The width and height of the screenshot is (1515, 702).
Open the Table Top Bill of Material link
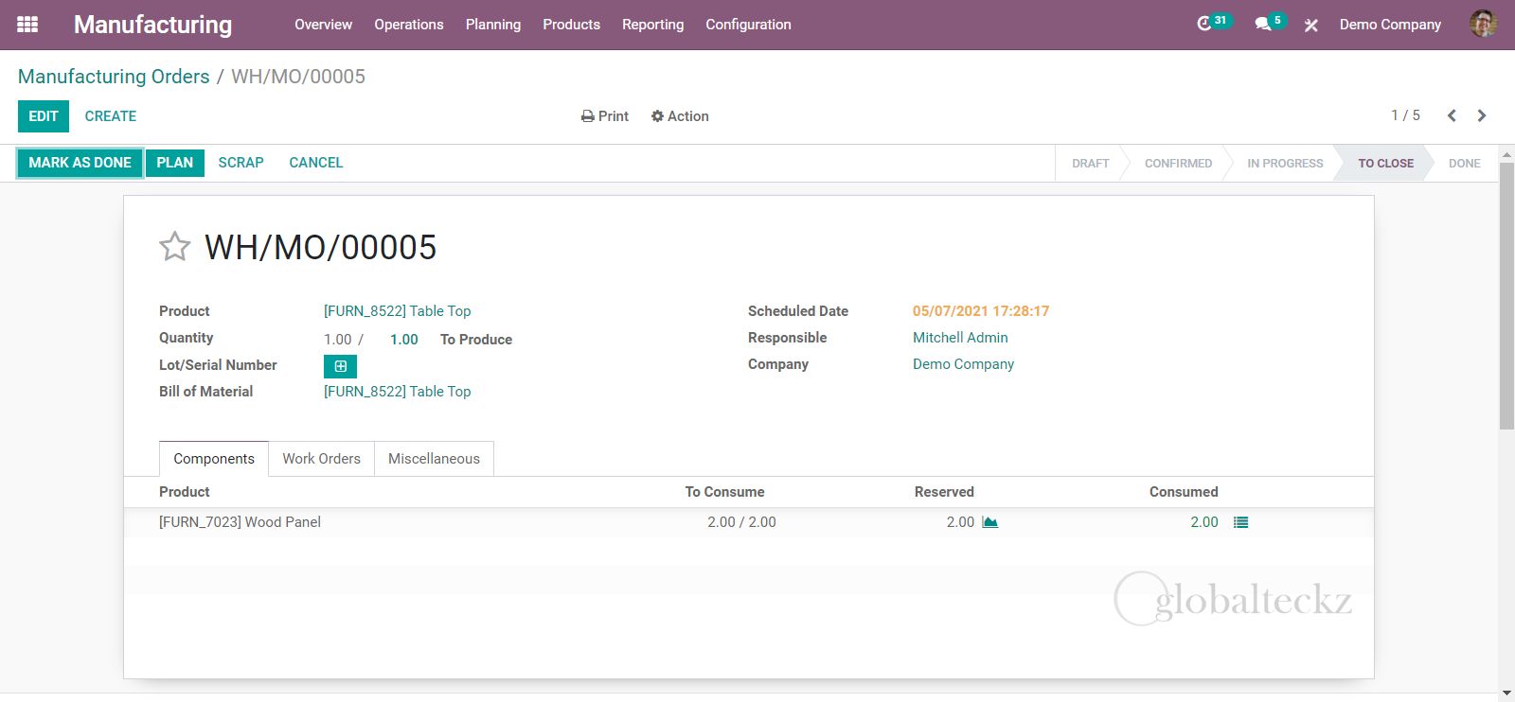pos(397,392)
